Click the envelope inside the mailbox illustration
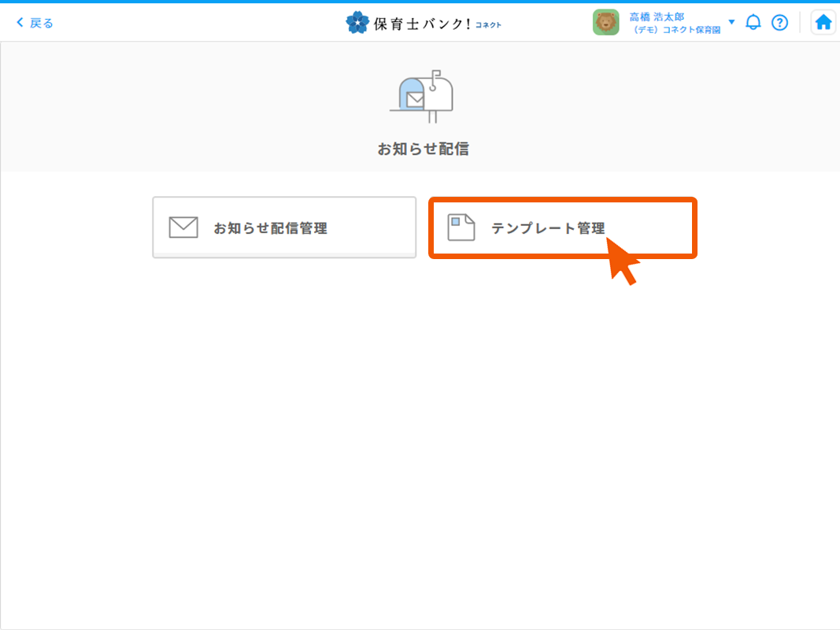Viewport: 840px width, 630px height. click(414, 100)
